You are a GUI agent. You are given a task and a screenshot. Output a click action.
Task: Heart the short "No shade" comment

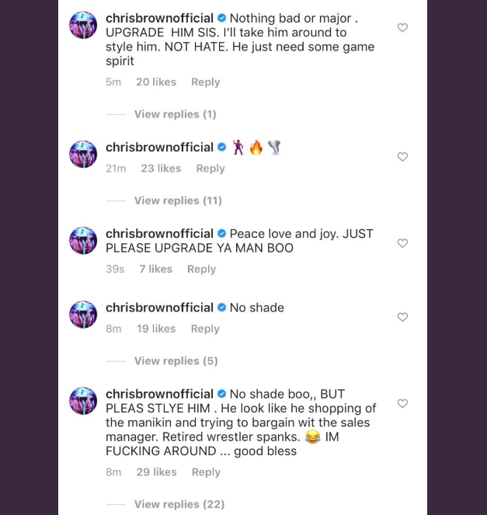pyautogui.click(x=402, y=317)
